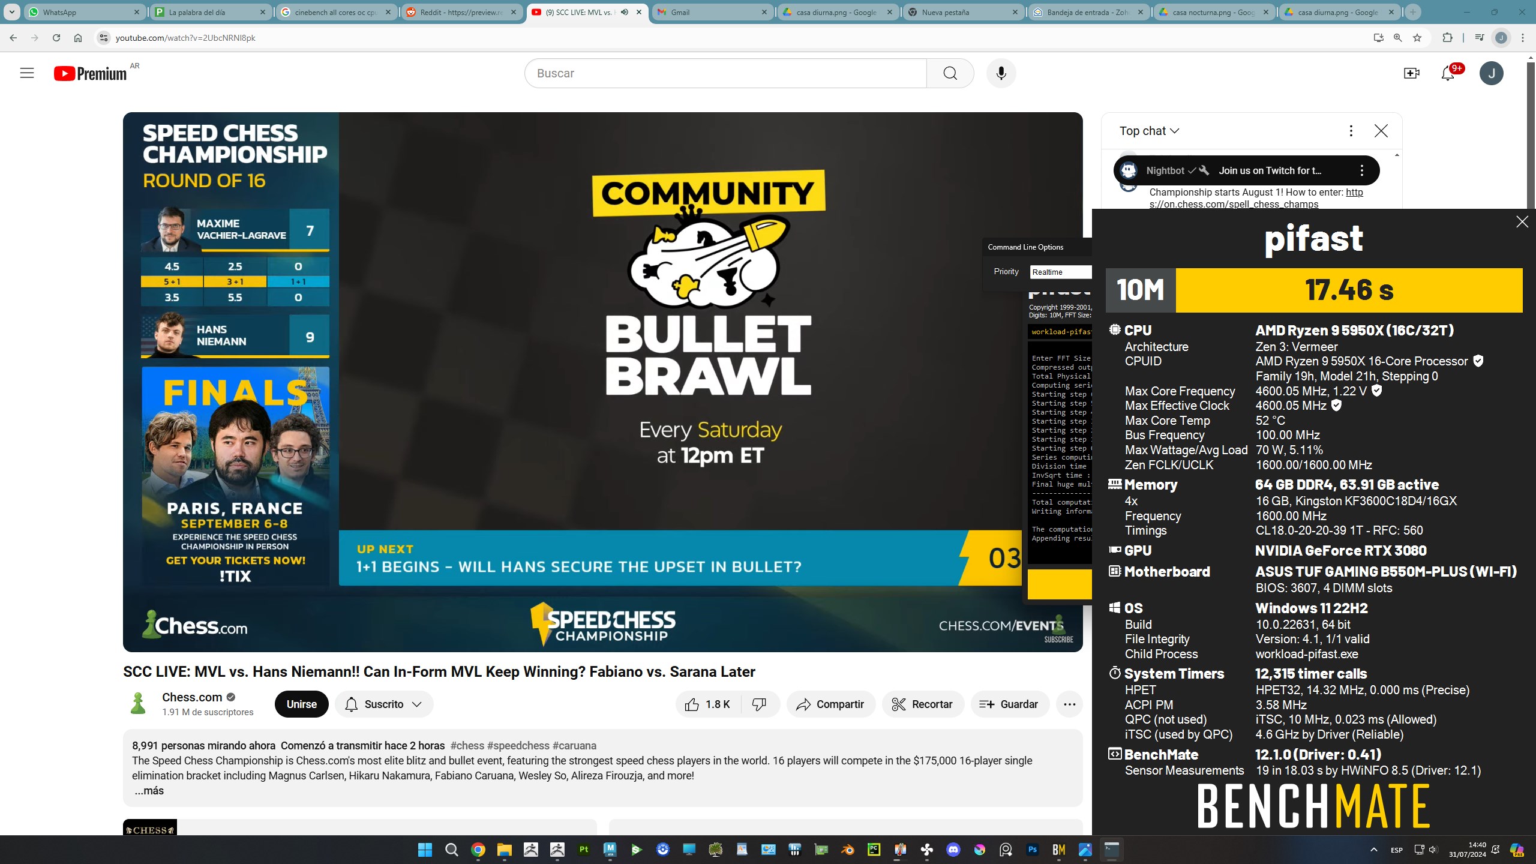The height and width of the screenshot is (864, 1536).
Task: Dislike the video with thumbs-down
Action: [x=760, y=704]
